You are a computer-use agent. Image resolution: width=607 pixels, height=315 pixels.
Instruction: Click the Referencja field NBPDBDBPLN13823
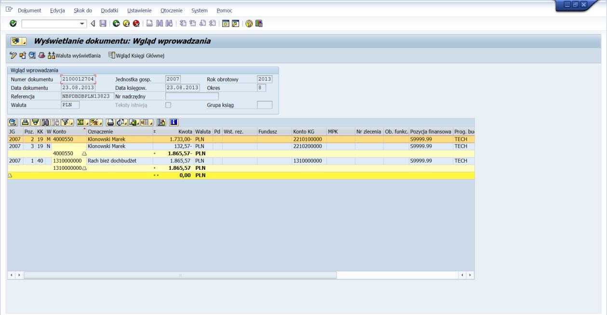[88, 96]
